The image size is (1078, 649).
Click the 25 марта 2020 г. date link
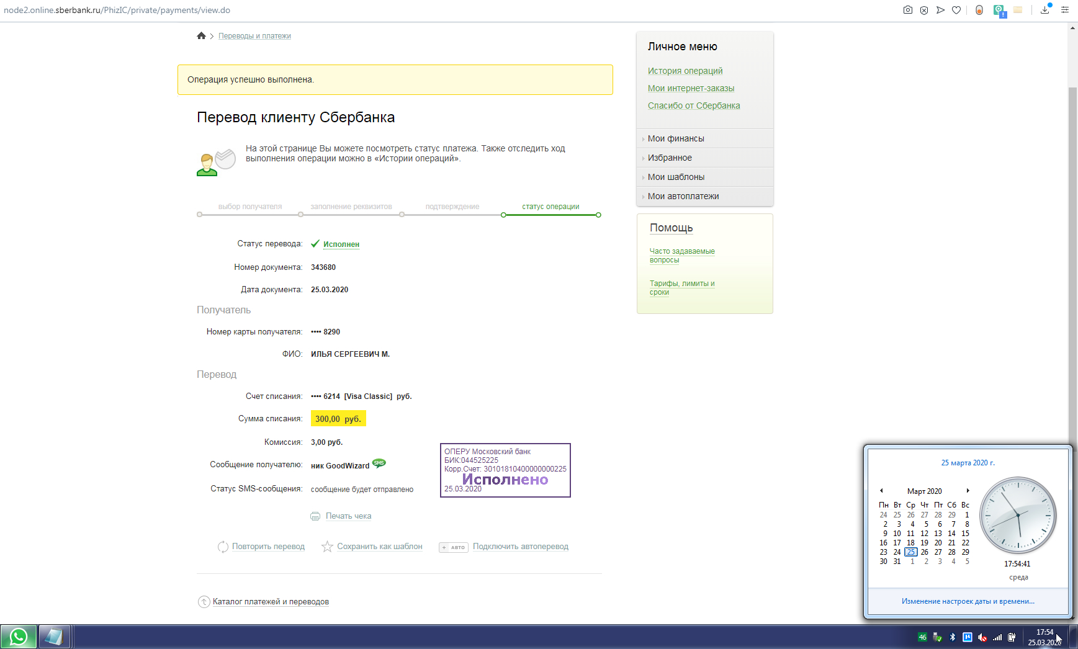click(x=968, y=463)
